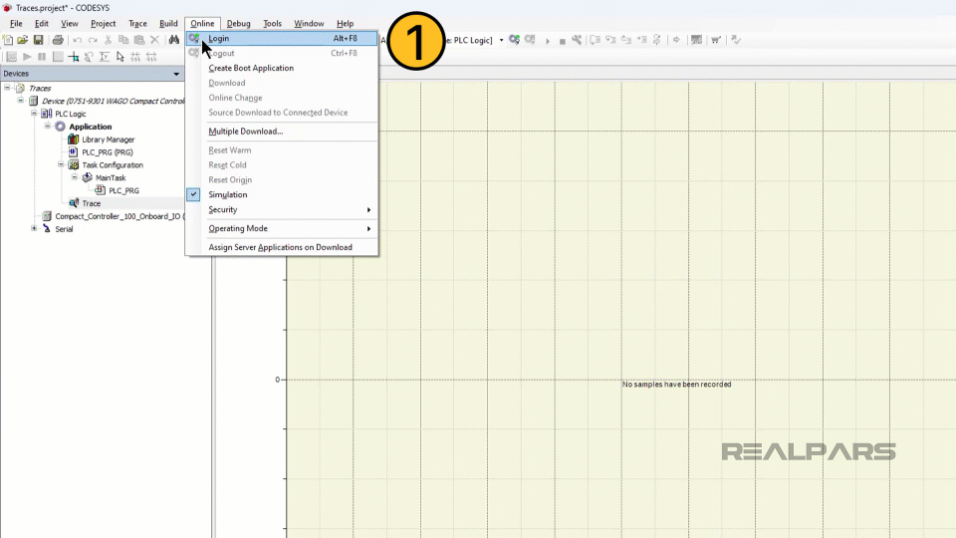Click the Delete X toolbar icon

154,40
